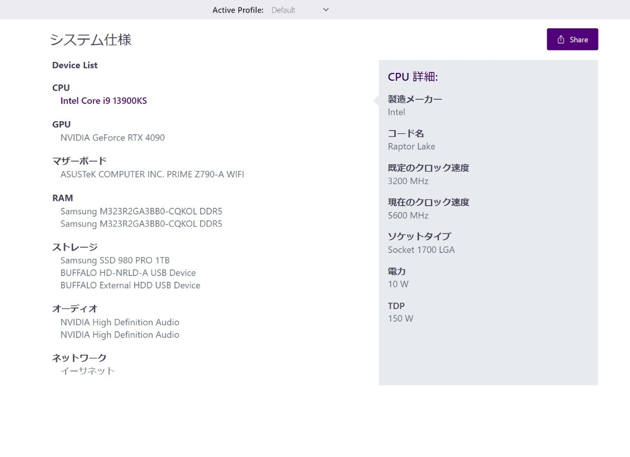This screenshot has height=457, width=630.
Task: Click the ストレージ section heading
Action: pos(75,247)
